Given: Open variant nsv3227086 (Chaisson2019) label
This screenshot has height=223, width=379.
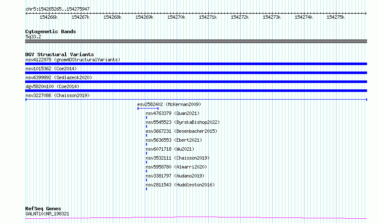Looking at the screenshot, I should (x=57, y=95).
